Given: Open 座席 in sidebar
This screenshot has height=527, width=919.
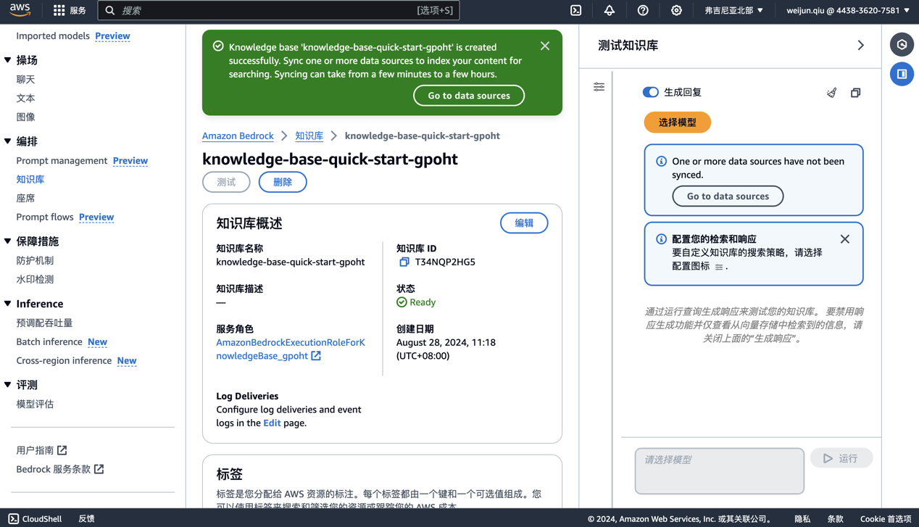Looking at the screenshot, I should [x=25, y=198].
